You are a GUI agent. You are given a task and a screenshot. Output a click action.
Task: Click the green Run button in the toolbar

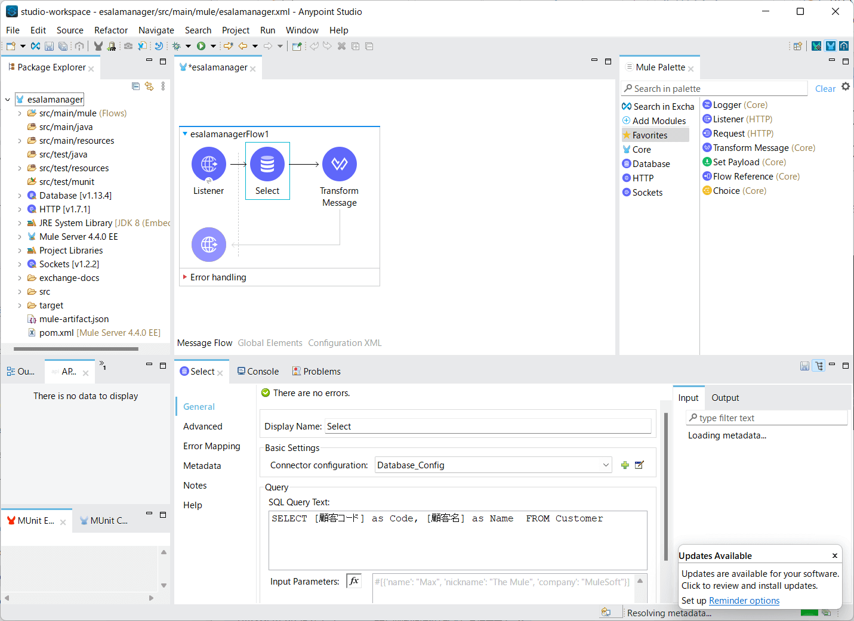(201, 46)
